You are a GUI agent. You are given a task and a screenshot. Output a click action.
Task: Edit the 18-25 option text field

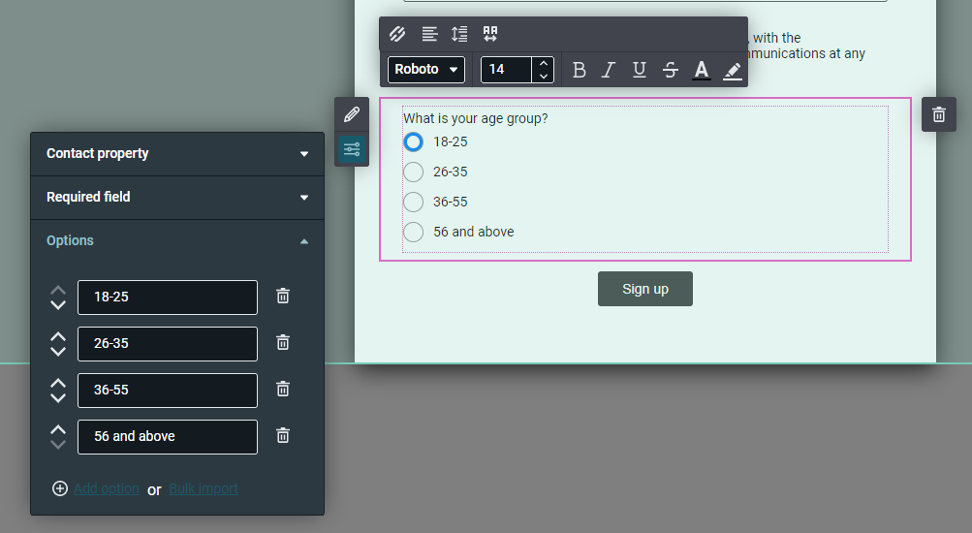(x=168, y=298)
